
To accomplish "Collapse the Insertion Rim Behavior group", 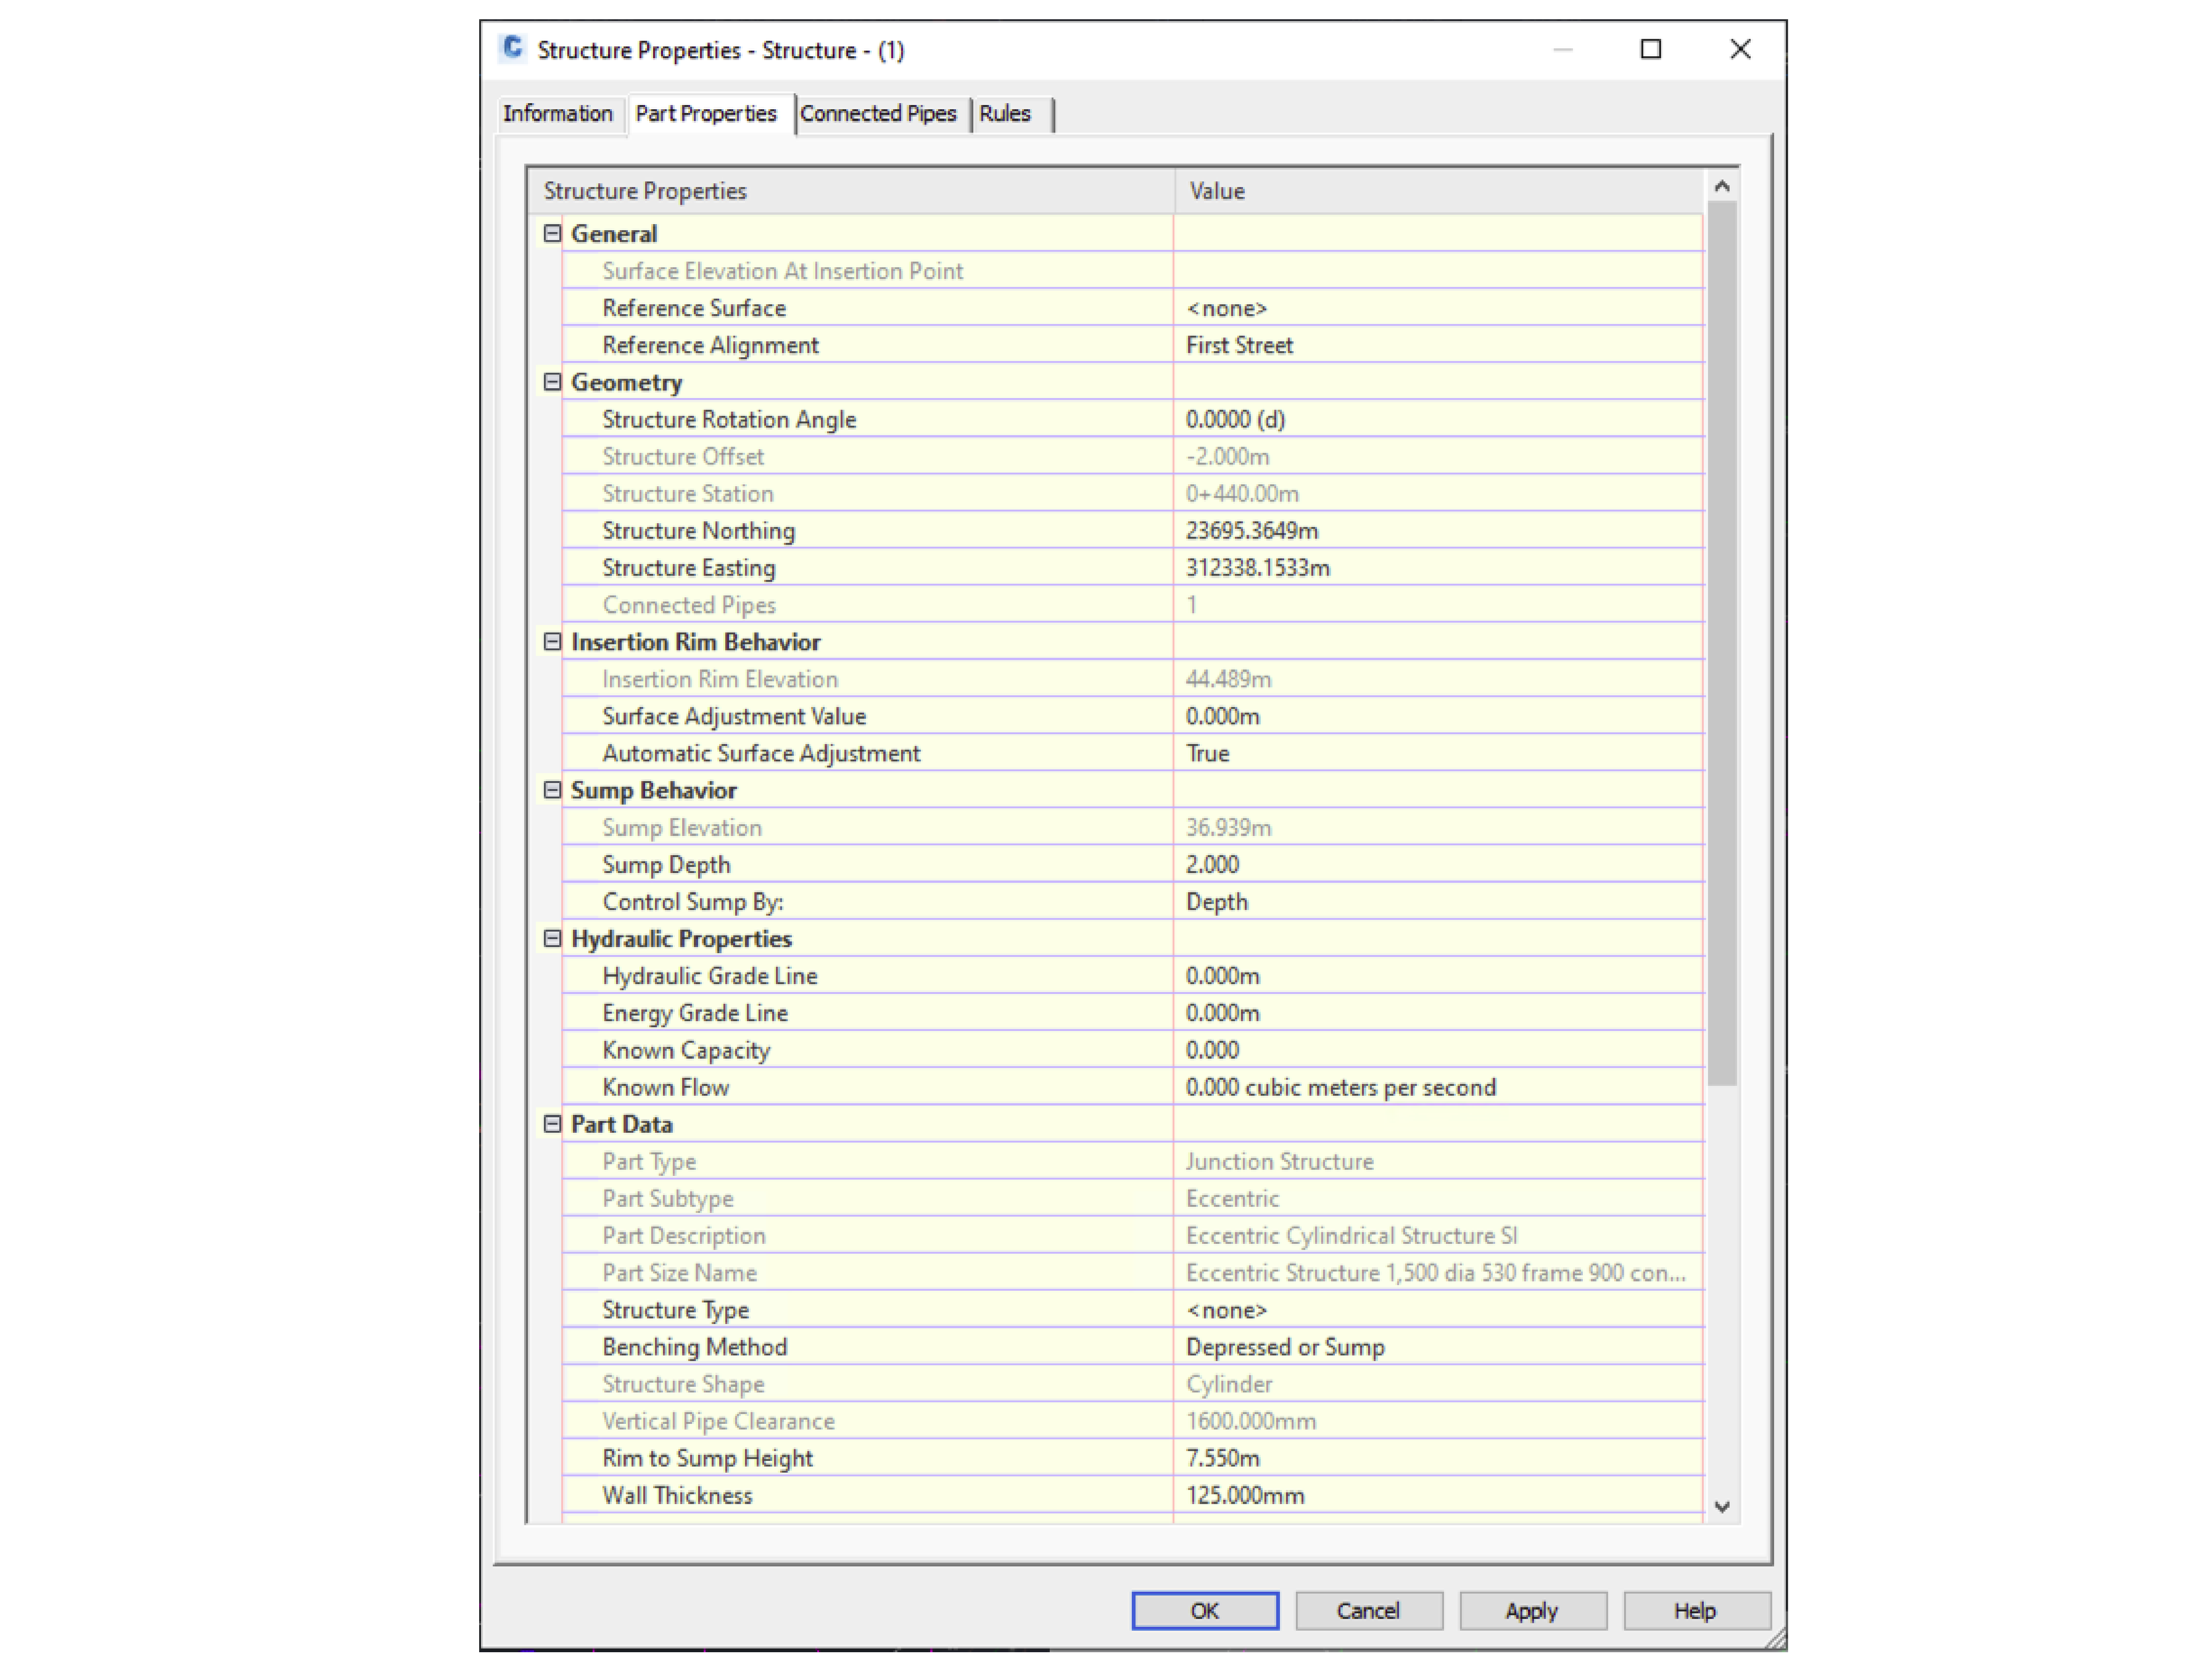I will (x=552, y=642).
